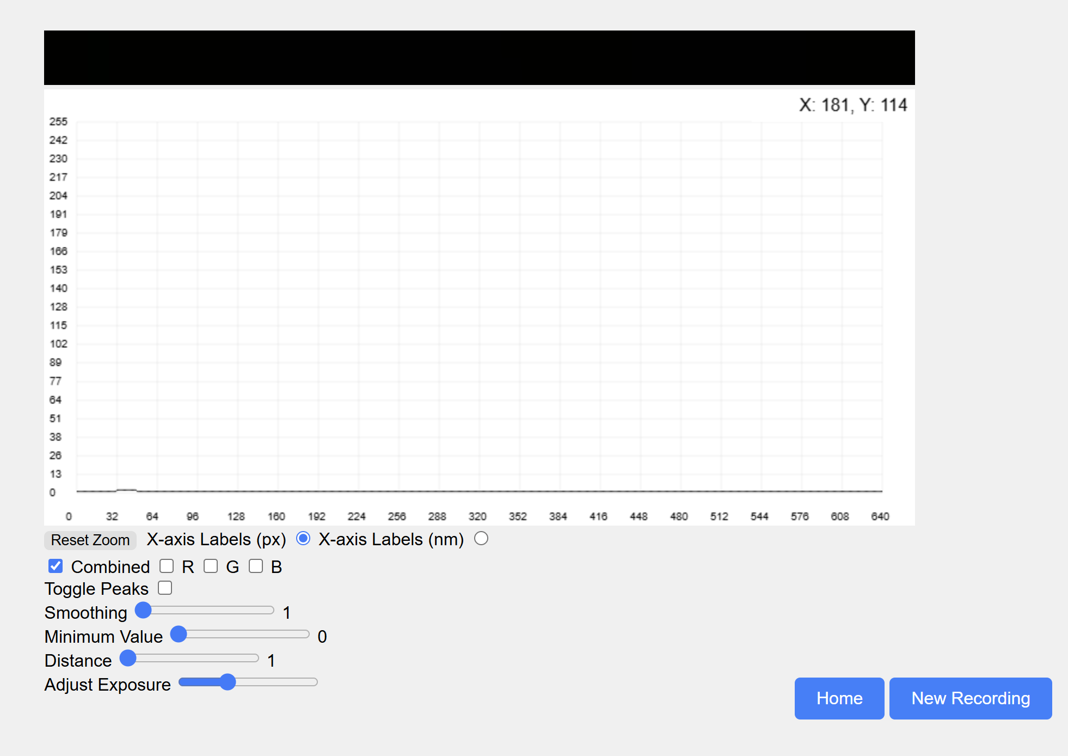This screenshot has height=756, width=1068.
Task: Enable the B channel checkbox
Action: click(256, 566)
